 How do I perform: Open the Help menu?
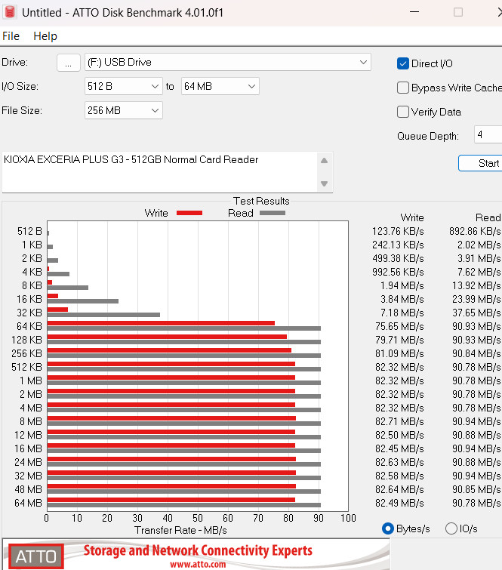coord(45,36)
